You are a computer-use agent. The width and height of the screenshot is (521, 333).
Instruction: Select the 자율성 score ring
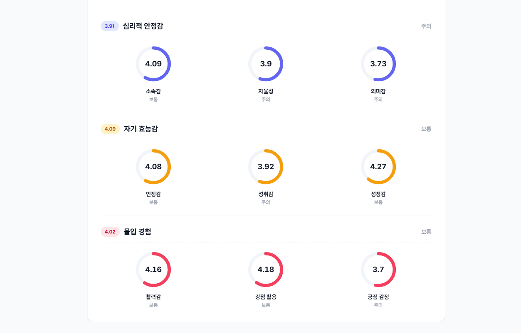pos(266,64)
